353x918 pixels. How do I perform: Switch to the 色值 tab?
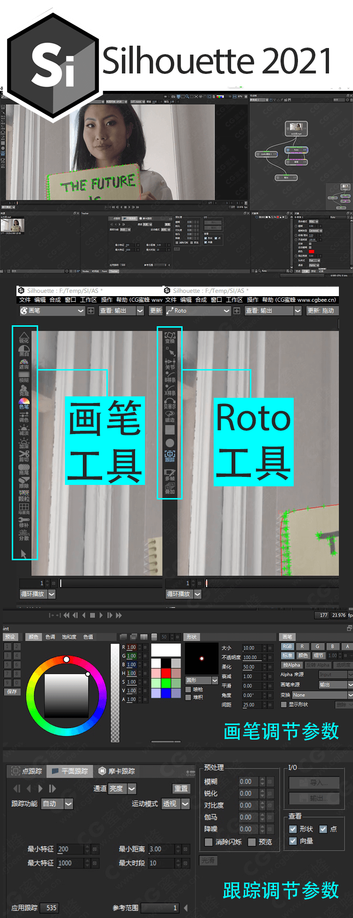point(88,637)
